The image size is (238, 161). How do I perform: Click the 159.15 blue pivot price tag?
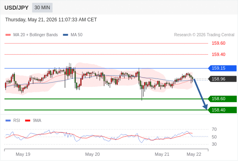[222, 68]
